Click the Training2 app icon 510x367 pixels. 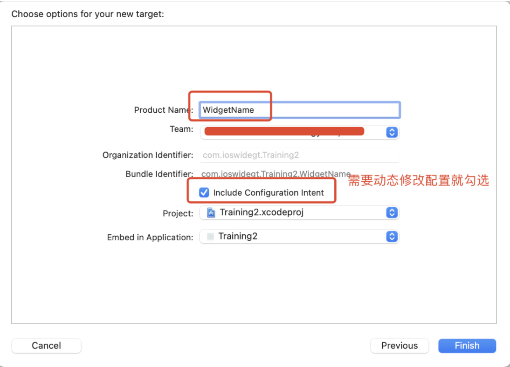(x=210, y=236)
